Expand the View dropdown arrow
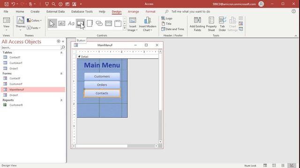 pos(6,30)
